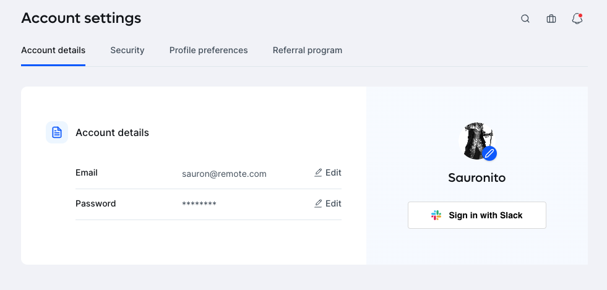Open notifications bell icon
The image size is (607, 290).
[x=577, y=19]
